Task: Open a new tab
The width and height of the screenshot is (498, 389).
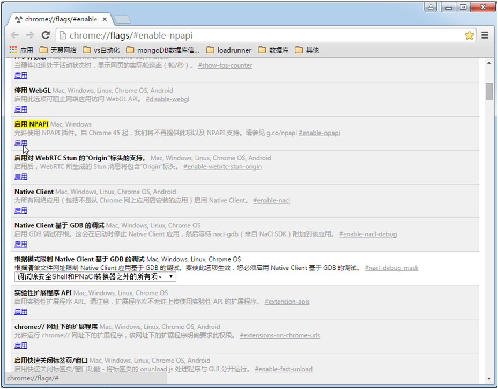Action: pyautogui.click(x=122, y=19)
